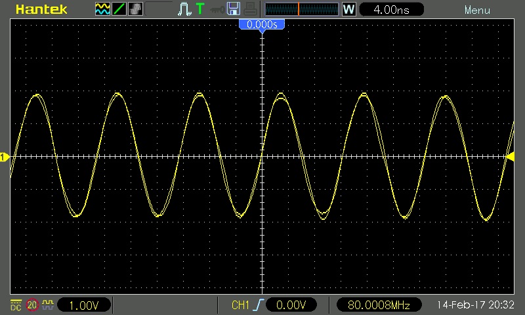This screenshot has height=315, width=525.
Task: Toggle the yellow square-wave icon beside bandwidth limit
Action: click(x=48, y=305)
